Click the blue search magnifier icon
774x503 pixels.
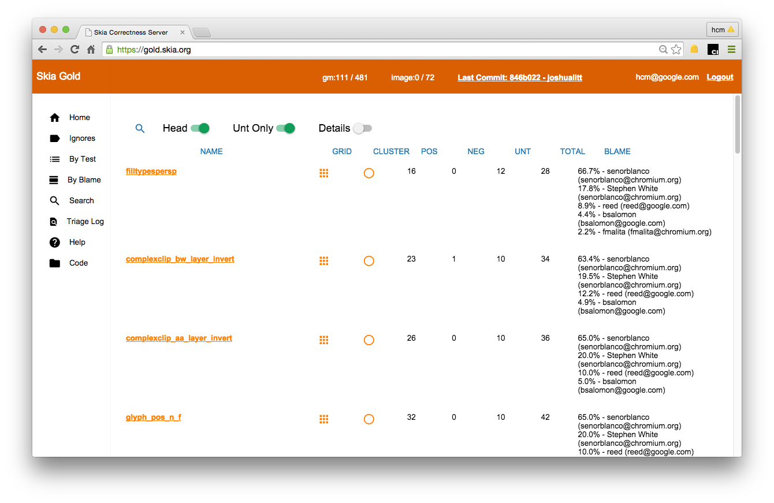pos(140,129)
